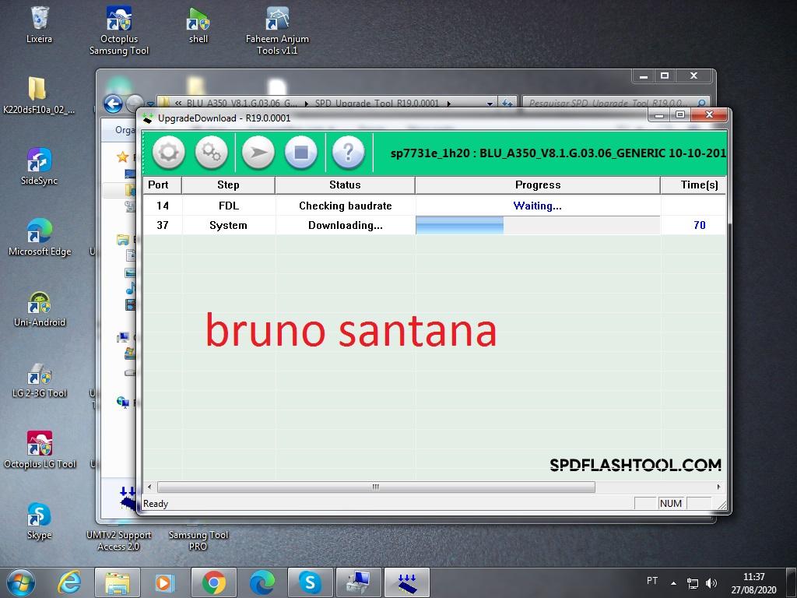Click the Step column header
The height and width of the screenshot is (598, 797).
(228, 185)
